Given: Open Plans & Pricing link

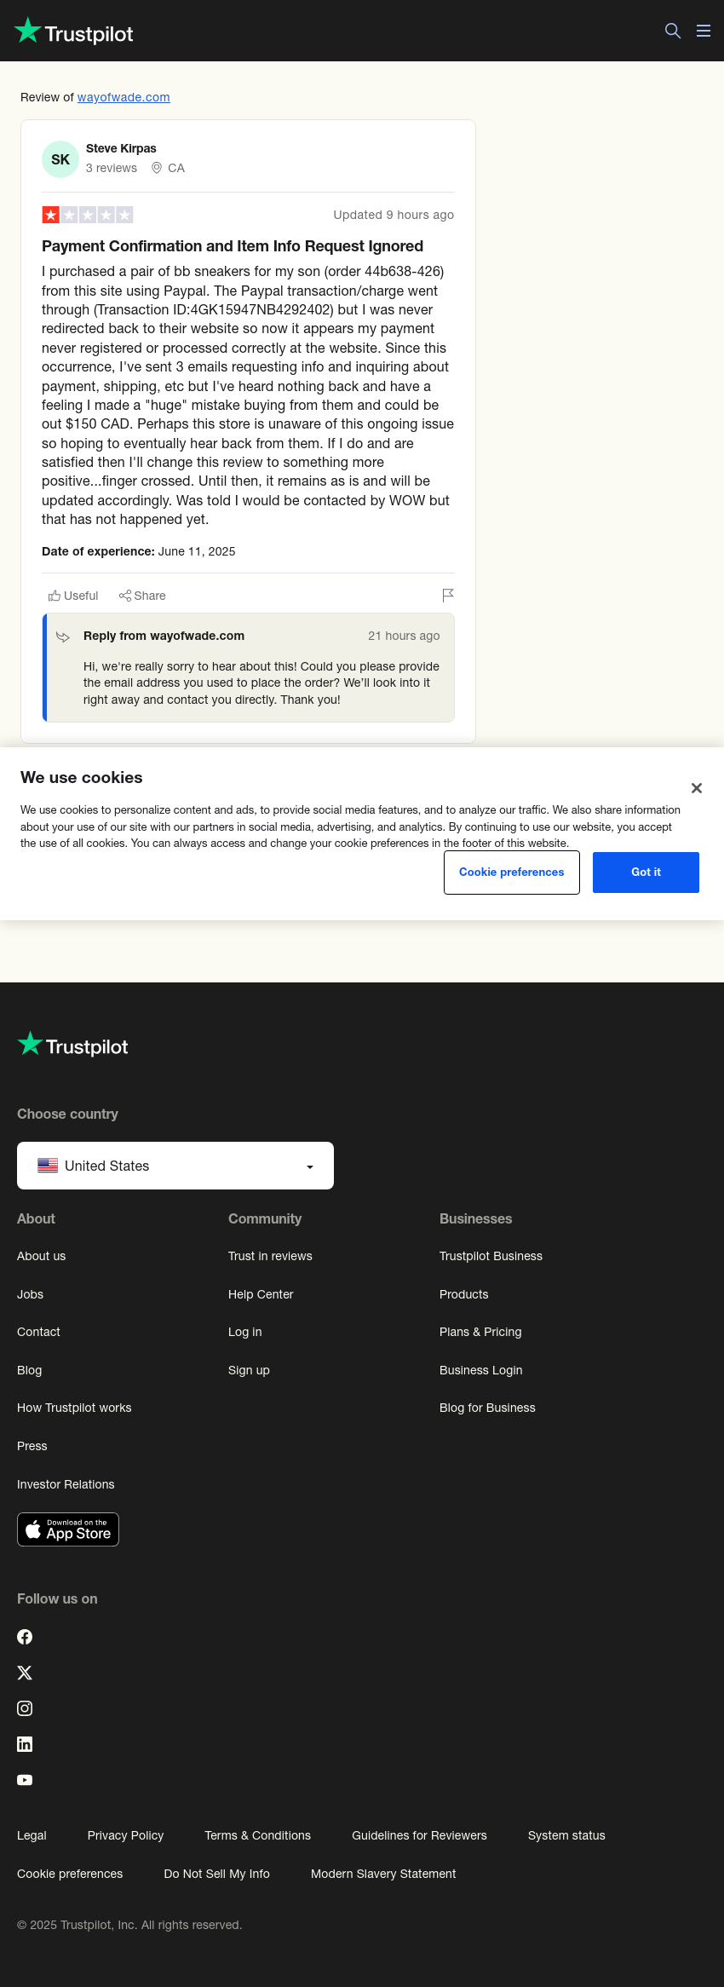Looking at the screenshot, I should (x=480, y=1332).
